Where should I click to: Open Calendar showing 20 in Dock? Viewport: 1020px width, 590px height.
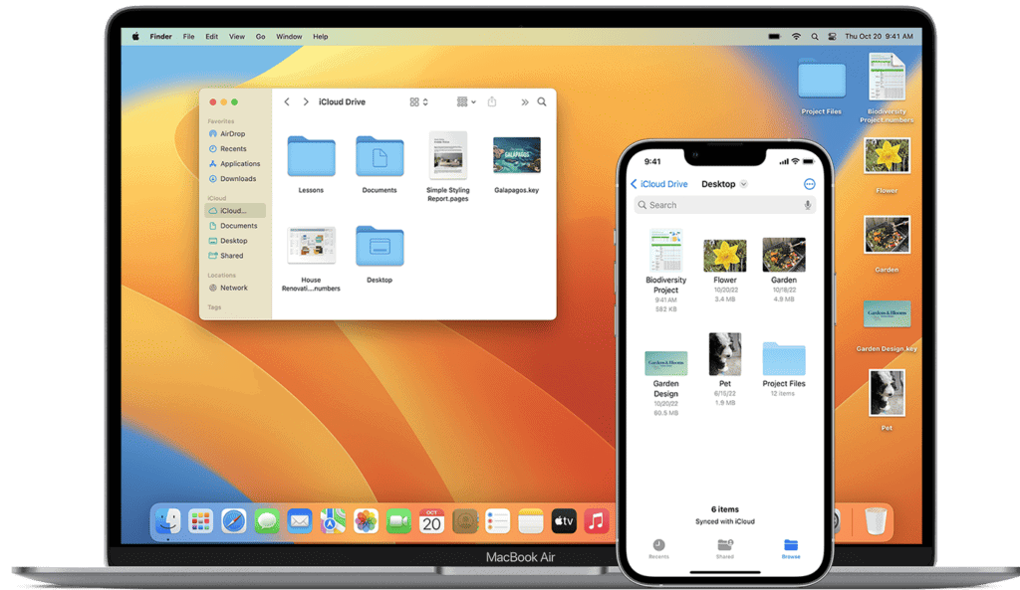click(x=431, y=521)
